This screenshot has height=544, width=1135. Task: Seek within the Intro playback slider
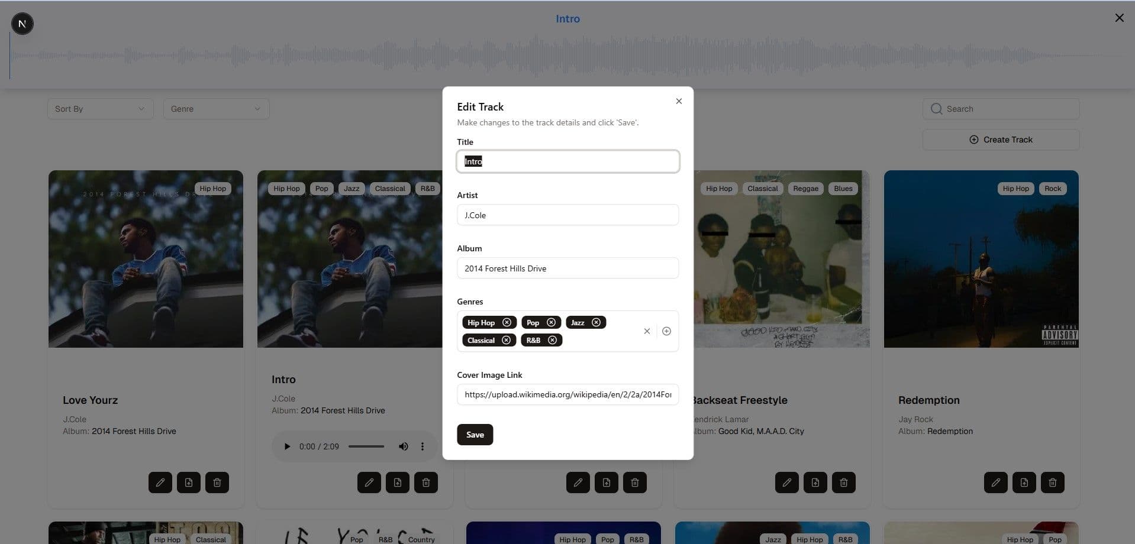[x=366, y=446]
